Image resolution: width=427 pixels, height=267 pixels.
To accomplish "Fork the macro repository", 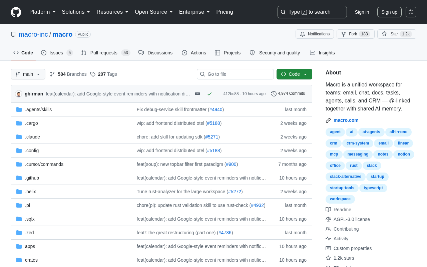I will (355, 34).
